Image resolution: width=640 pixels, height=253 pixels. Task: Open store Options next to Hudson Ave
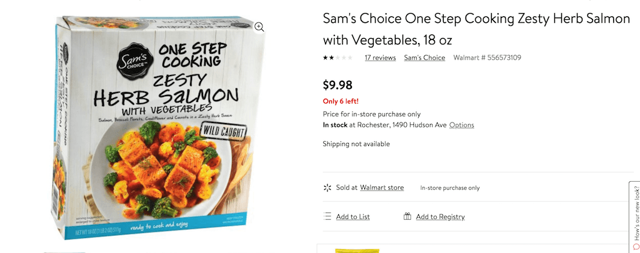coord(461,125)
